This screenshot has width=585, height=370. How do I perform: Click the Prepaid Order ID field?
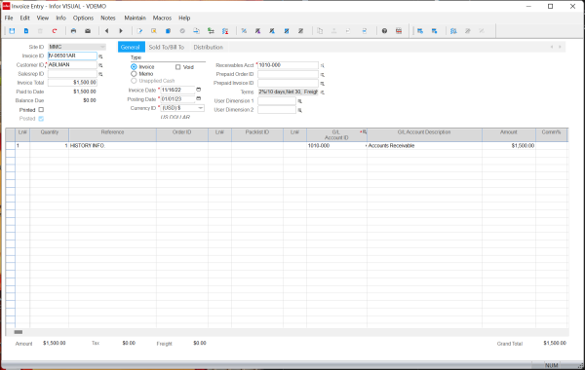point(288,74)
